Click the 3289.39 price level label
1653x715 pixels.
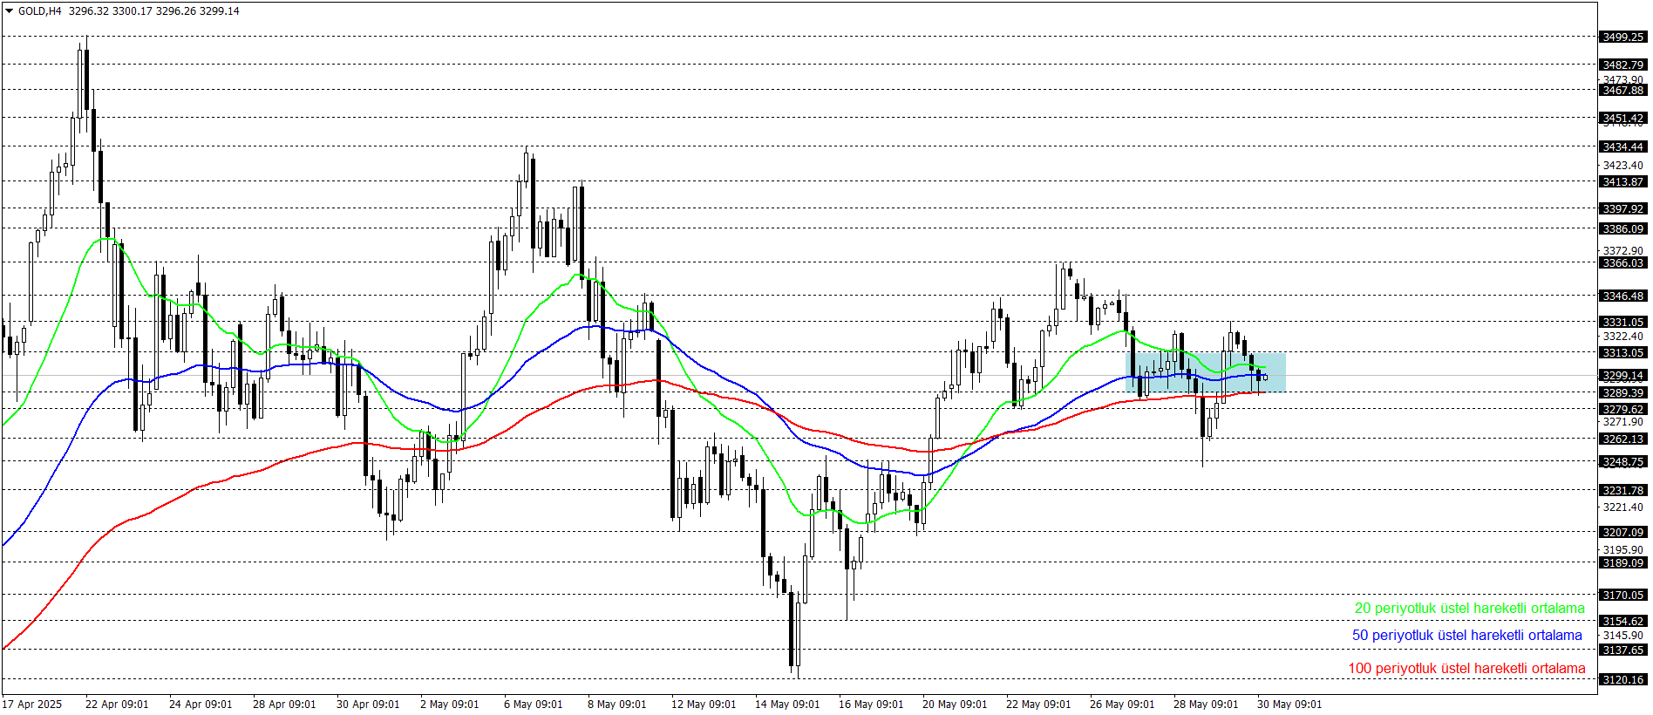point(1622,393)
